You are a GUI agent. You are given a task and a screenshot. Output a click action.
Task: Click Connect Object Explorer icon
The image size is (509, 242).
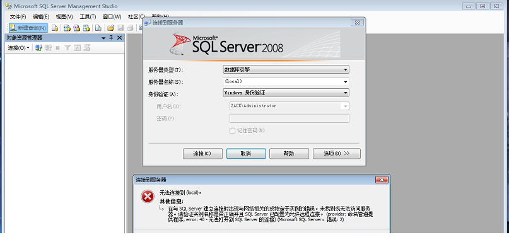(38, 48)
